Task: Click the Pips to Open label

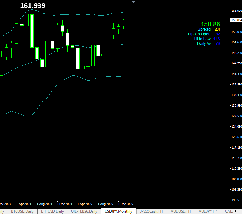Action: pyautogui.click(x=199, y=34)
